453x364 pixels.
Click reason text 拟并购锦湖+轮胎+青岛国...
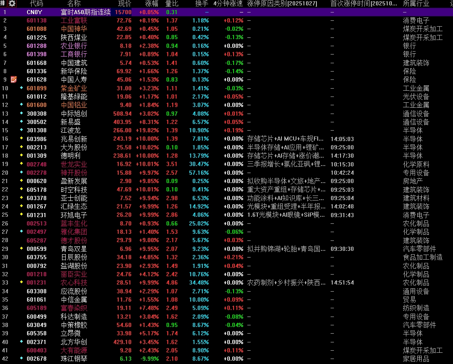click(286, 249)
